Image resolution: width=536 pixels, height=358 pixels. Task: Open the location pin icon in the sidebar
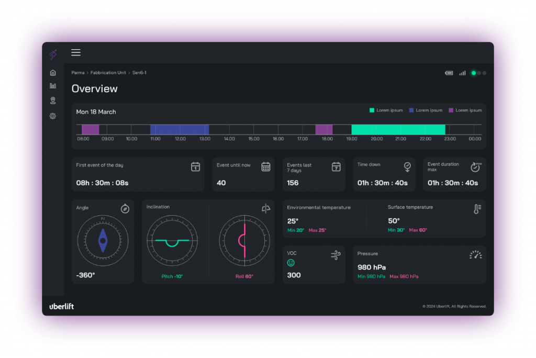[x=52, y=100]
